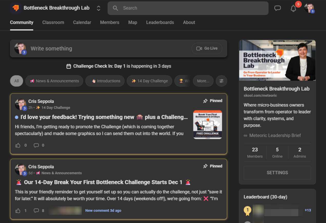
Task: Open the Calendar tab
Action: coord(82,22)
